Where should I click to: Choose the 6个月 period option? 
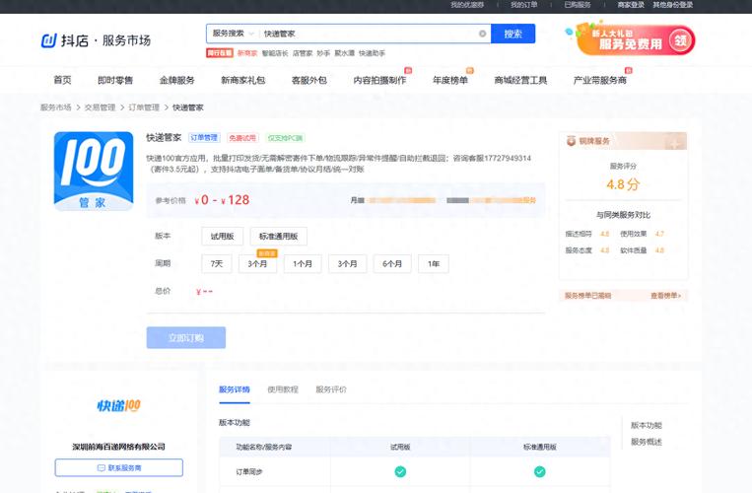point(392,264)
